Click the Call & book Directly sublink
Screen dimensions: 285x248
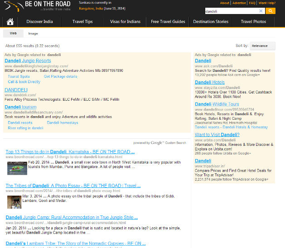click(24, 82)
